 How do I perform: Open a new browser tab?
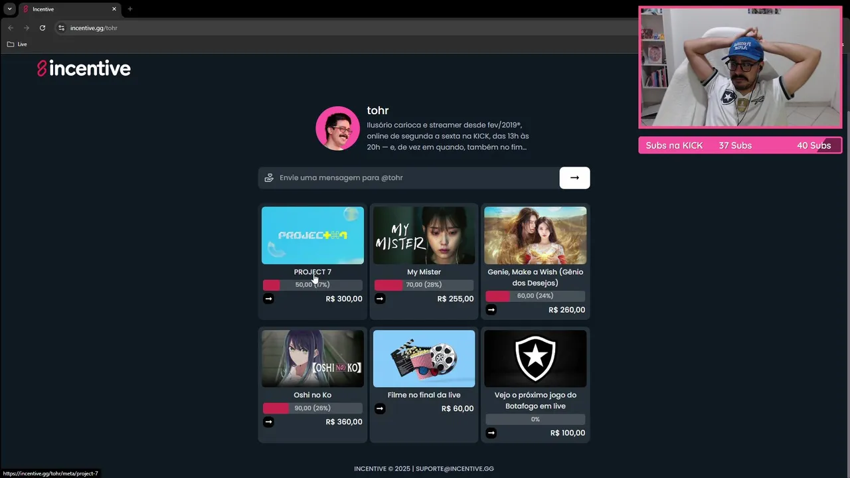point(130,9)
